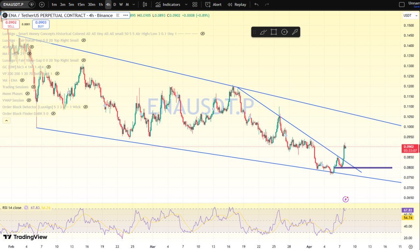Click the Alert button
Image resolution: width=420 pixels, height=250 pixels.
coord(213,5)
